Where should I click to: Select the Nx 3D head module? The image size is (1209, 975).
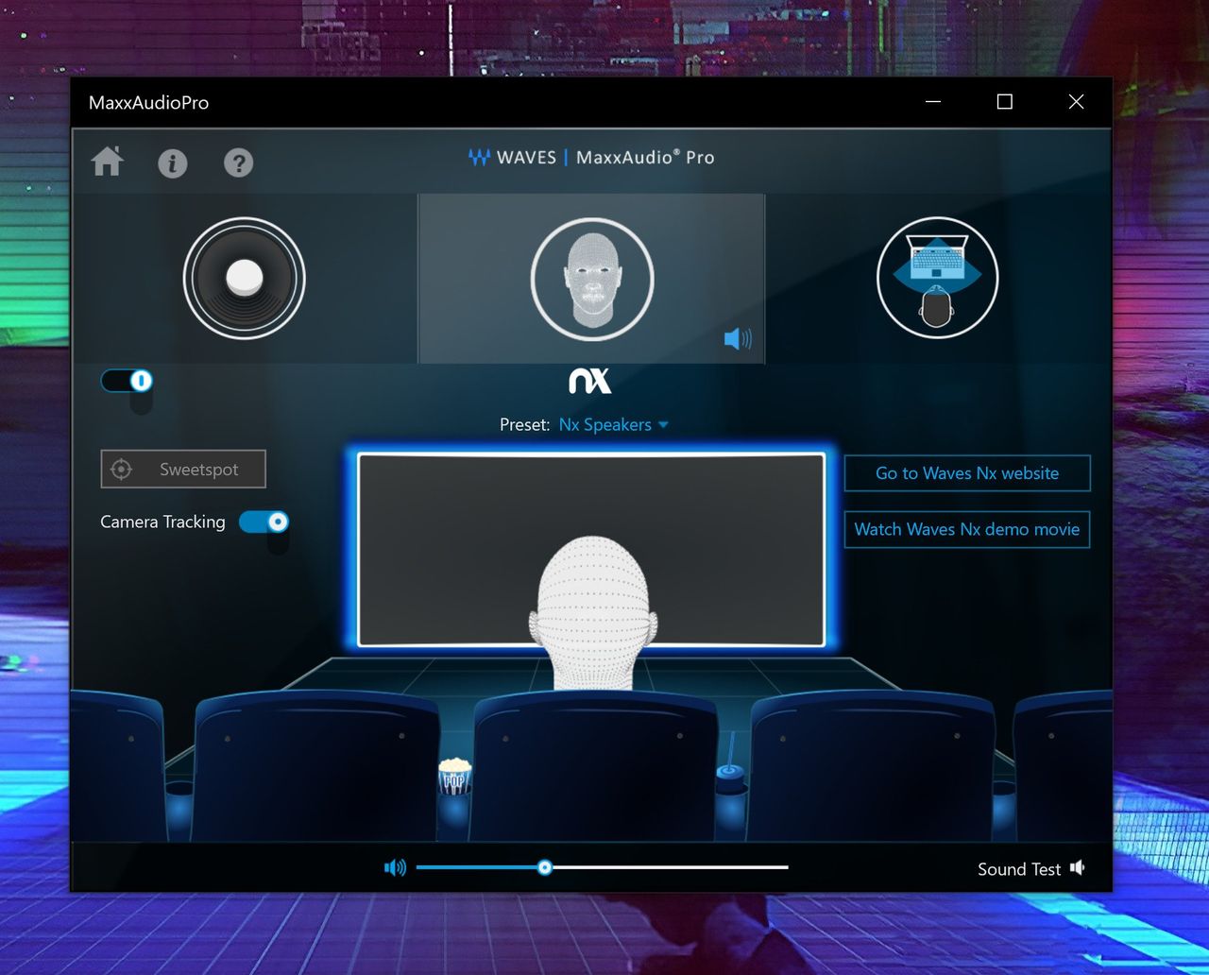(x=592, y=279)
